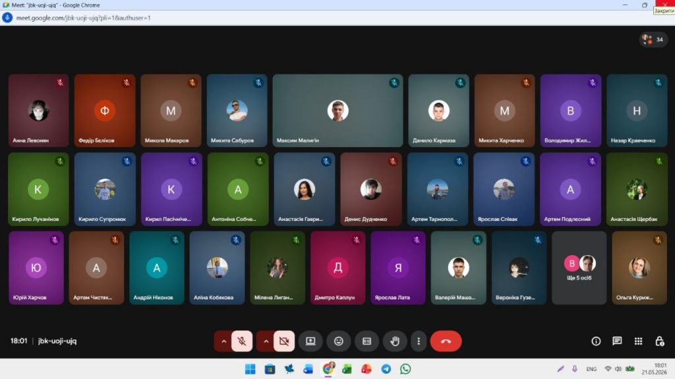This screenshot has width=675, height=379.
Task: Click Артем Чистяк... name label
Action: (92, 298)
